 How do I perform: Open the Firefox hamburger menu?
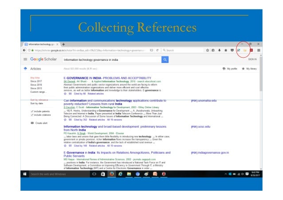coord(259,50)
